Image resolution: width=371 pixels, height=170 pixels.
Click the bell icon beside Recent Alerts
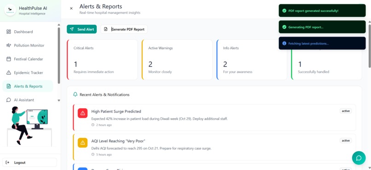75,95
